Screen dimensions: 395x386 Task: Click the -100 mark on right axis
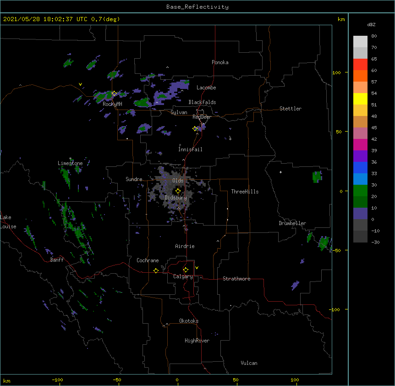(335, 309)
